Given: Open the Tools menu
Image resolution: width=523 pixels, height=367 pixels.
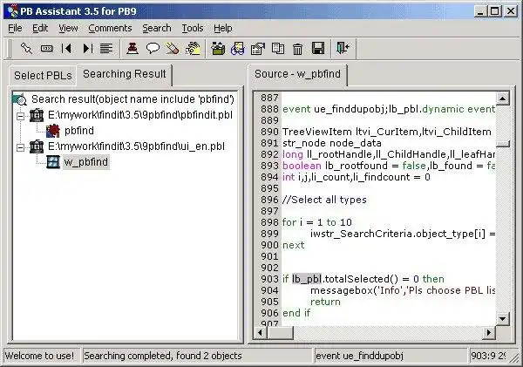Looking at the screenshot, I should (x=193, y=29).
